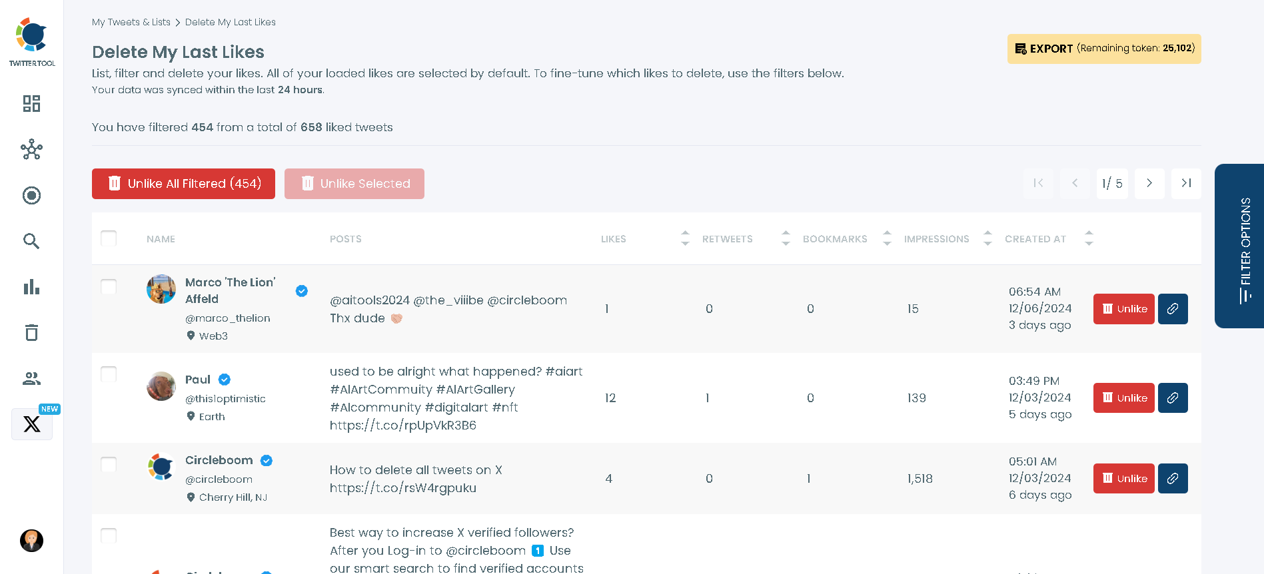The height and width of the screenshot is (574, 1264).
Task: Open the trash delete sidebar icon
Action: (x=31, y=332)
